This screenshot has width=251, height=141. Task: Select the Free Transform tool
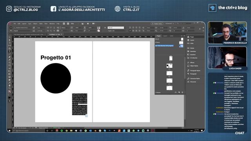tap(9, 71)
